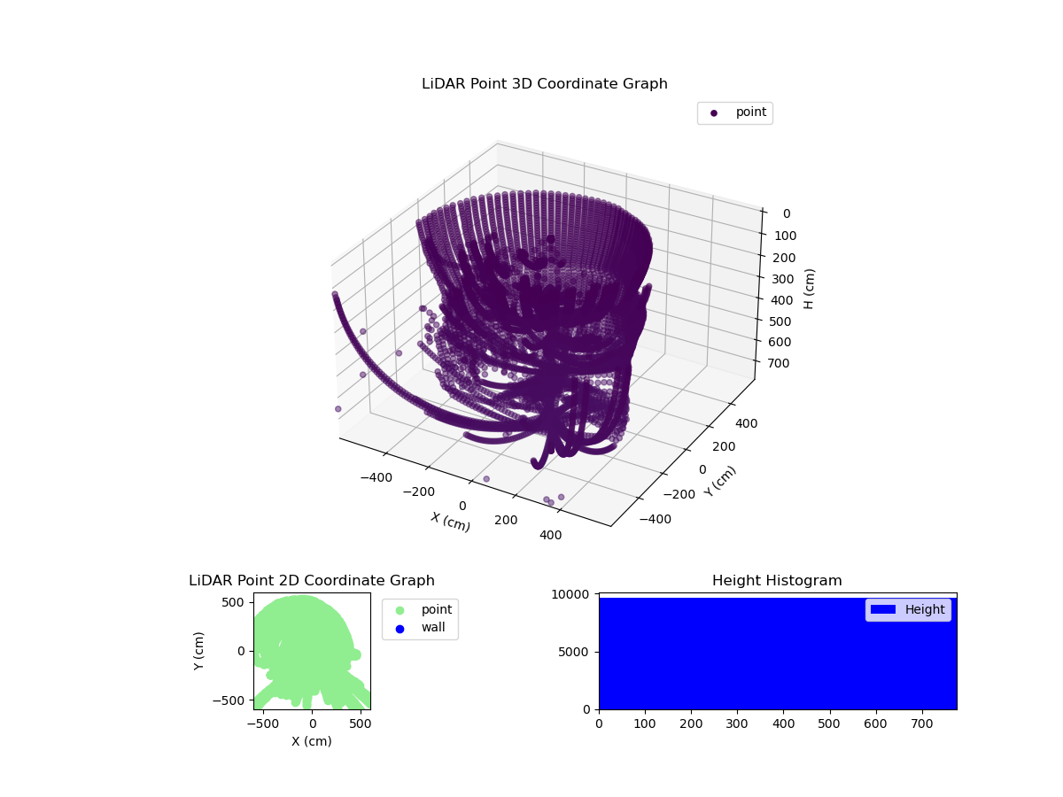Screen dimensions: 1063x797
Task: Click the 'wall' legend label
Action: pos(433,628)
